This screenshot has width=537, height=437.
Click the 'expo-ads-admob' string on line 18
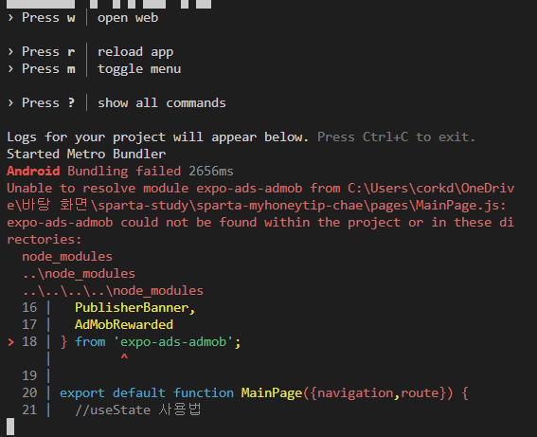173,341
